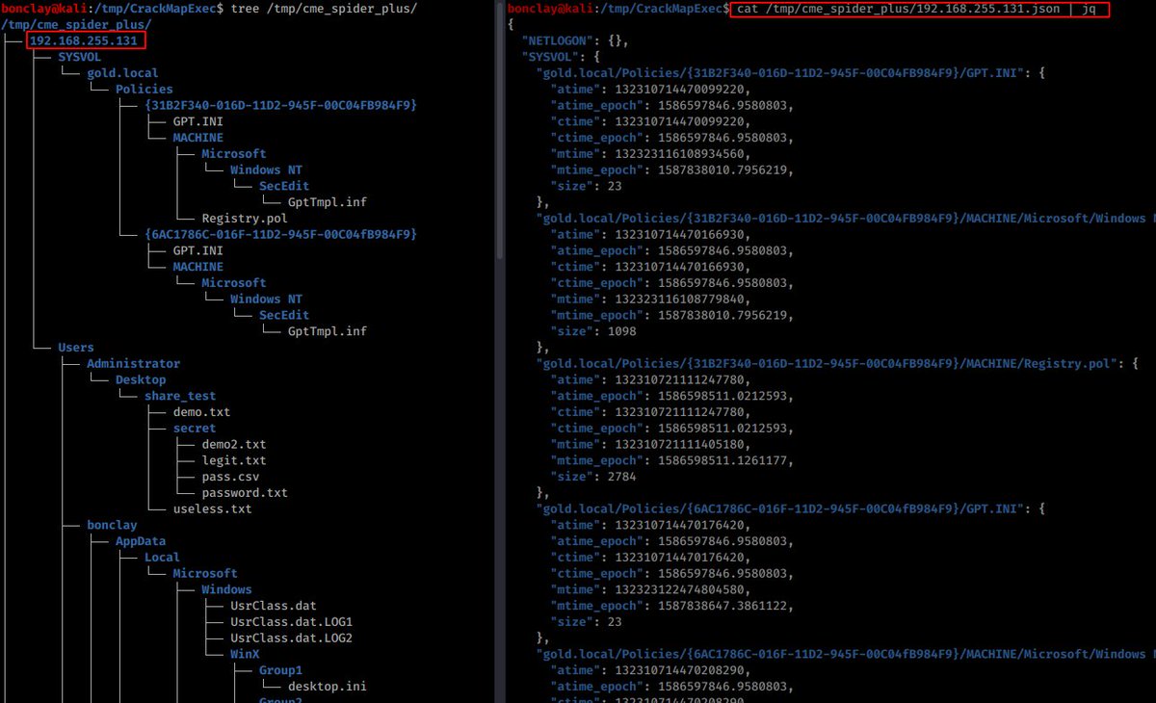Select the gold.local directory entry

(122, 72)
